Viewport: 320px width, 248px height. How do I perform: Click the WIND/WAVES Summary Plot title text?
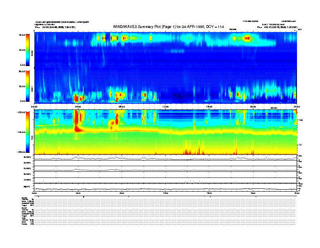point(168,27)
